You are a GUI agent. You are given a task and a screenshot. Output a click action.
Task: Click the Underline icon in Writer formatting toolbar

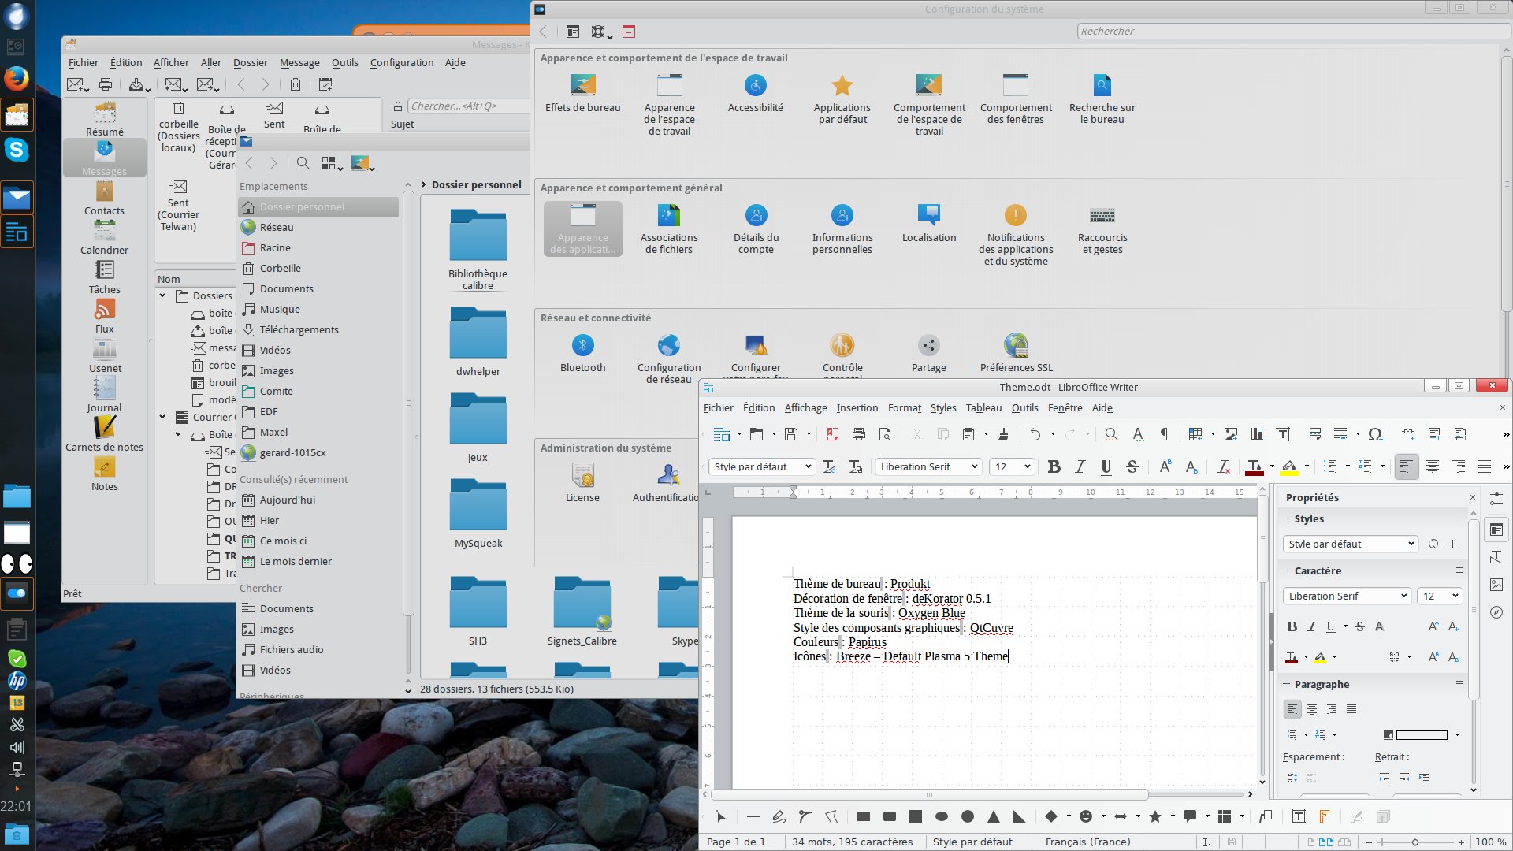click(1106, 467)
